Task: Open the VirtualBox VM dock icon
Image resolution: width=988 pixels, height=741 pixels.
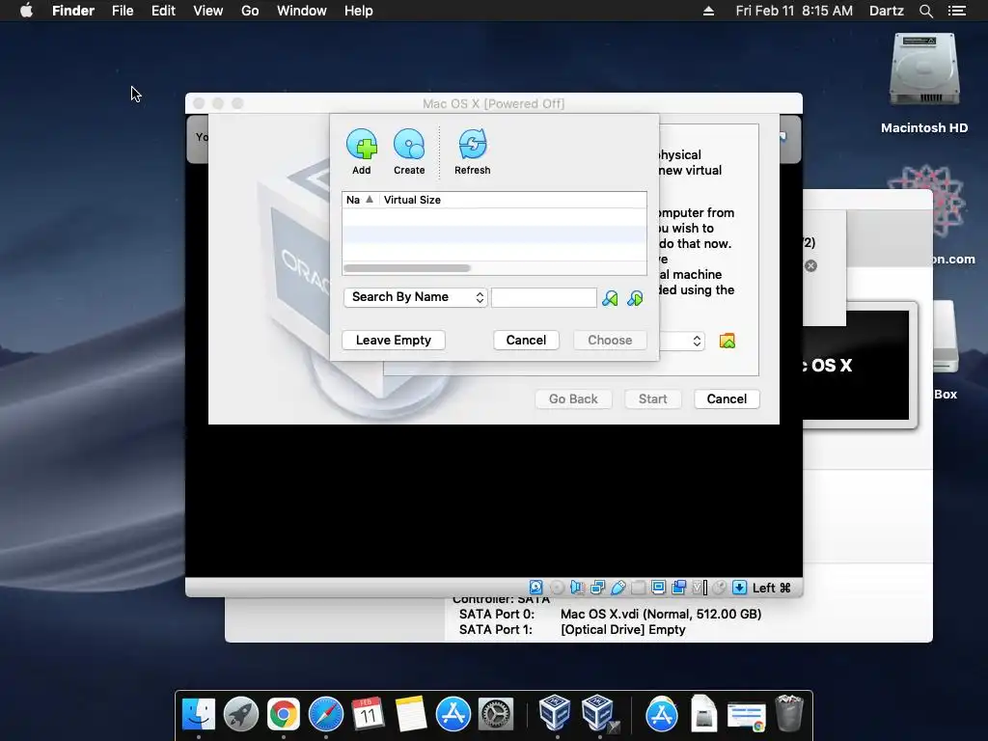Action: (x=598, y=713)
